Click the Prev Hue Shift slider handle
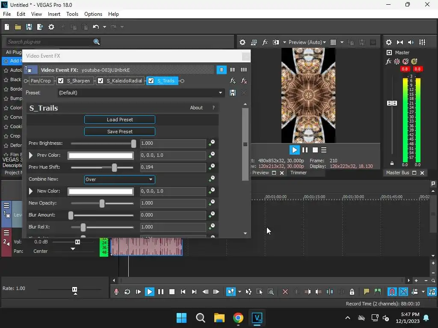 (x=114, y=167)
